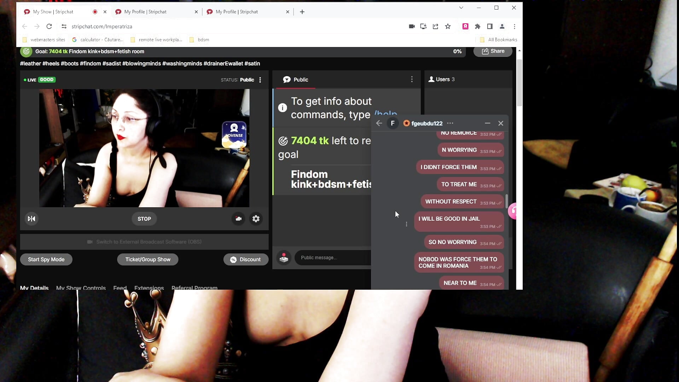Toggle the mirror video icon
This screenshot has height=382, width=679.
coord(31,219)
